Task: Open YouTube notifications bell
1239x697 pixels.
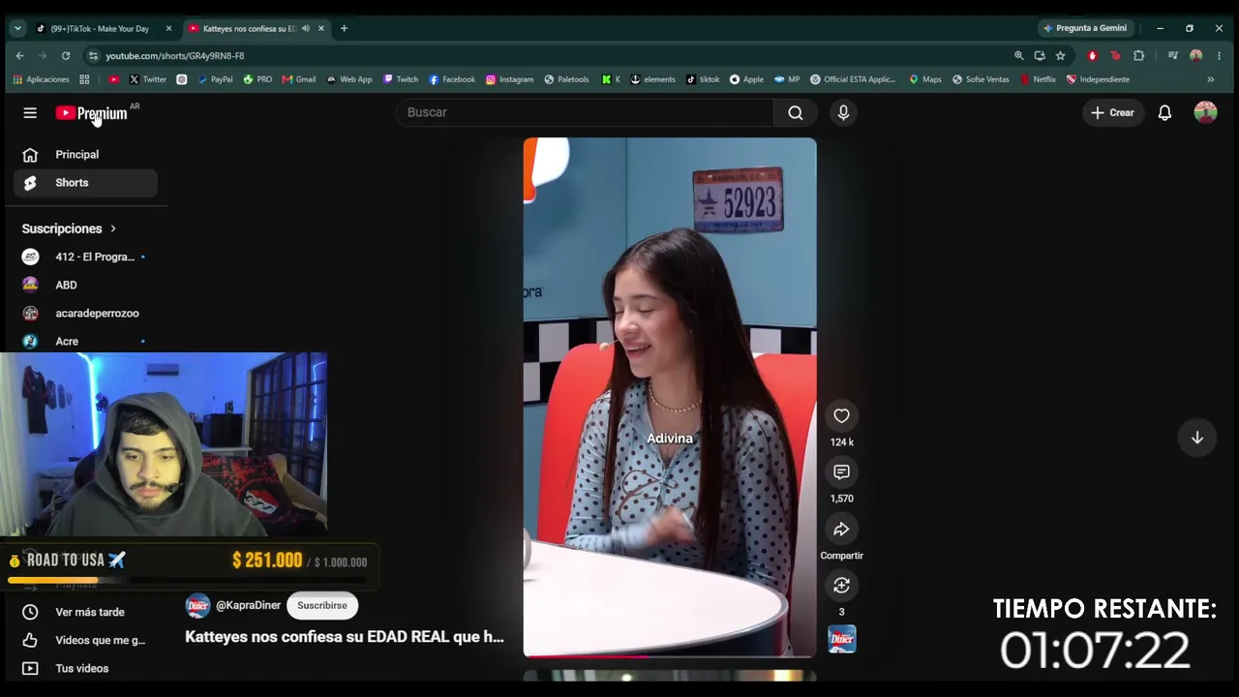Action: pos(1164,113)
